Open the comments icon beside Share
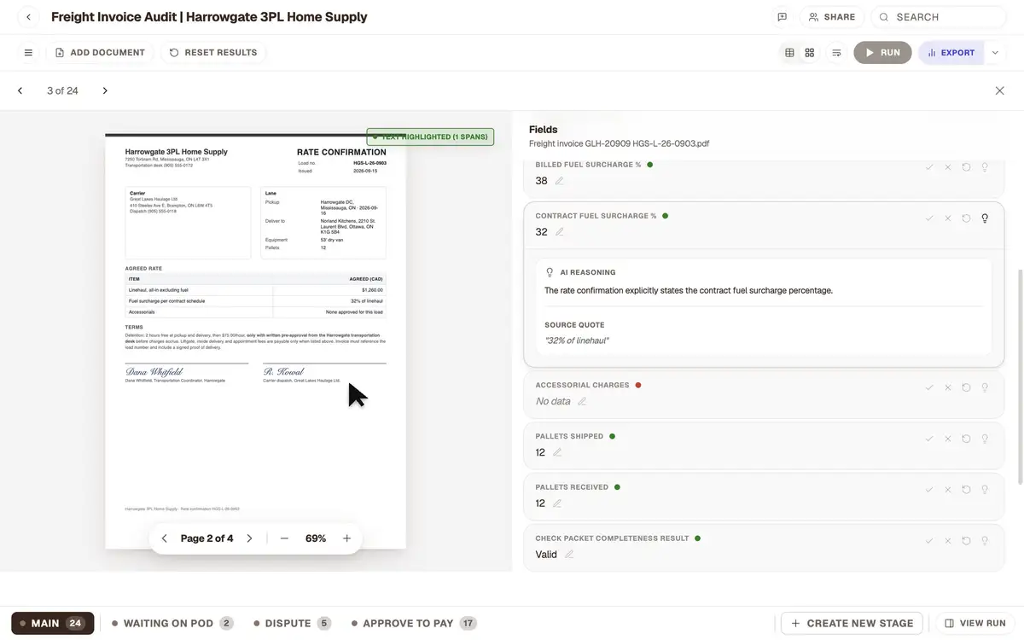The image size is (1024, 640). pos(782,17)
